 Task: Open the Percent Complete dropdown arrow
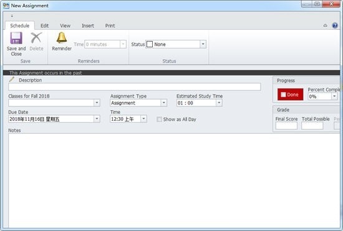(334, 97)
